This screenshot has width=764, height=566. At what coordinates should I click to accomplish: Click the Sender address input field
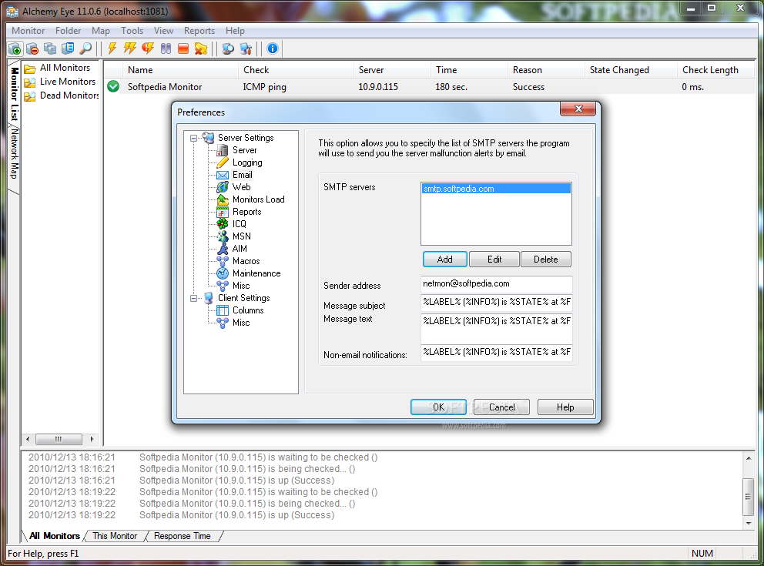496,284
